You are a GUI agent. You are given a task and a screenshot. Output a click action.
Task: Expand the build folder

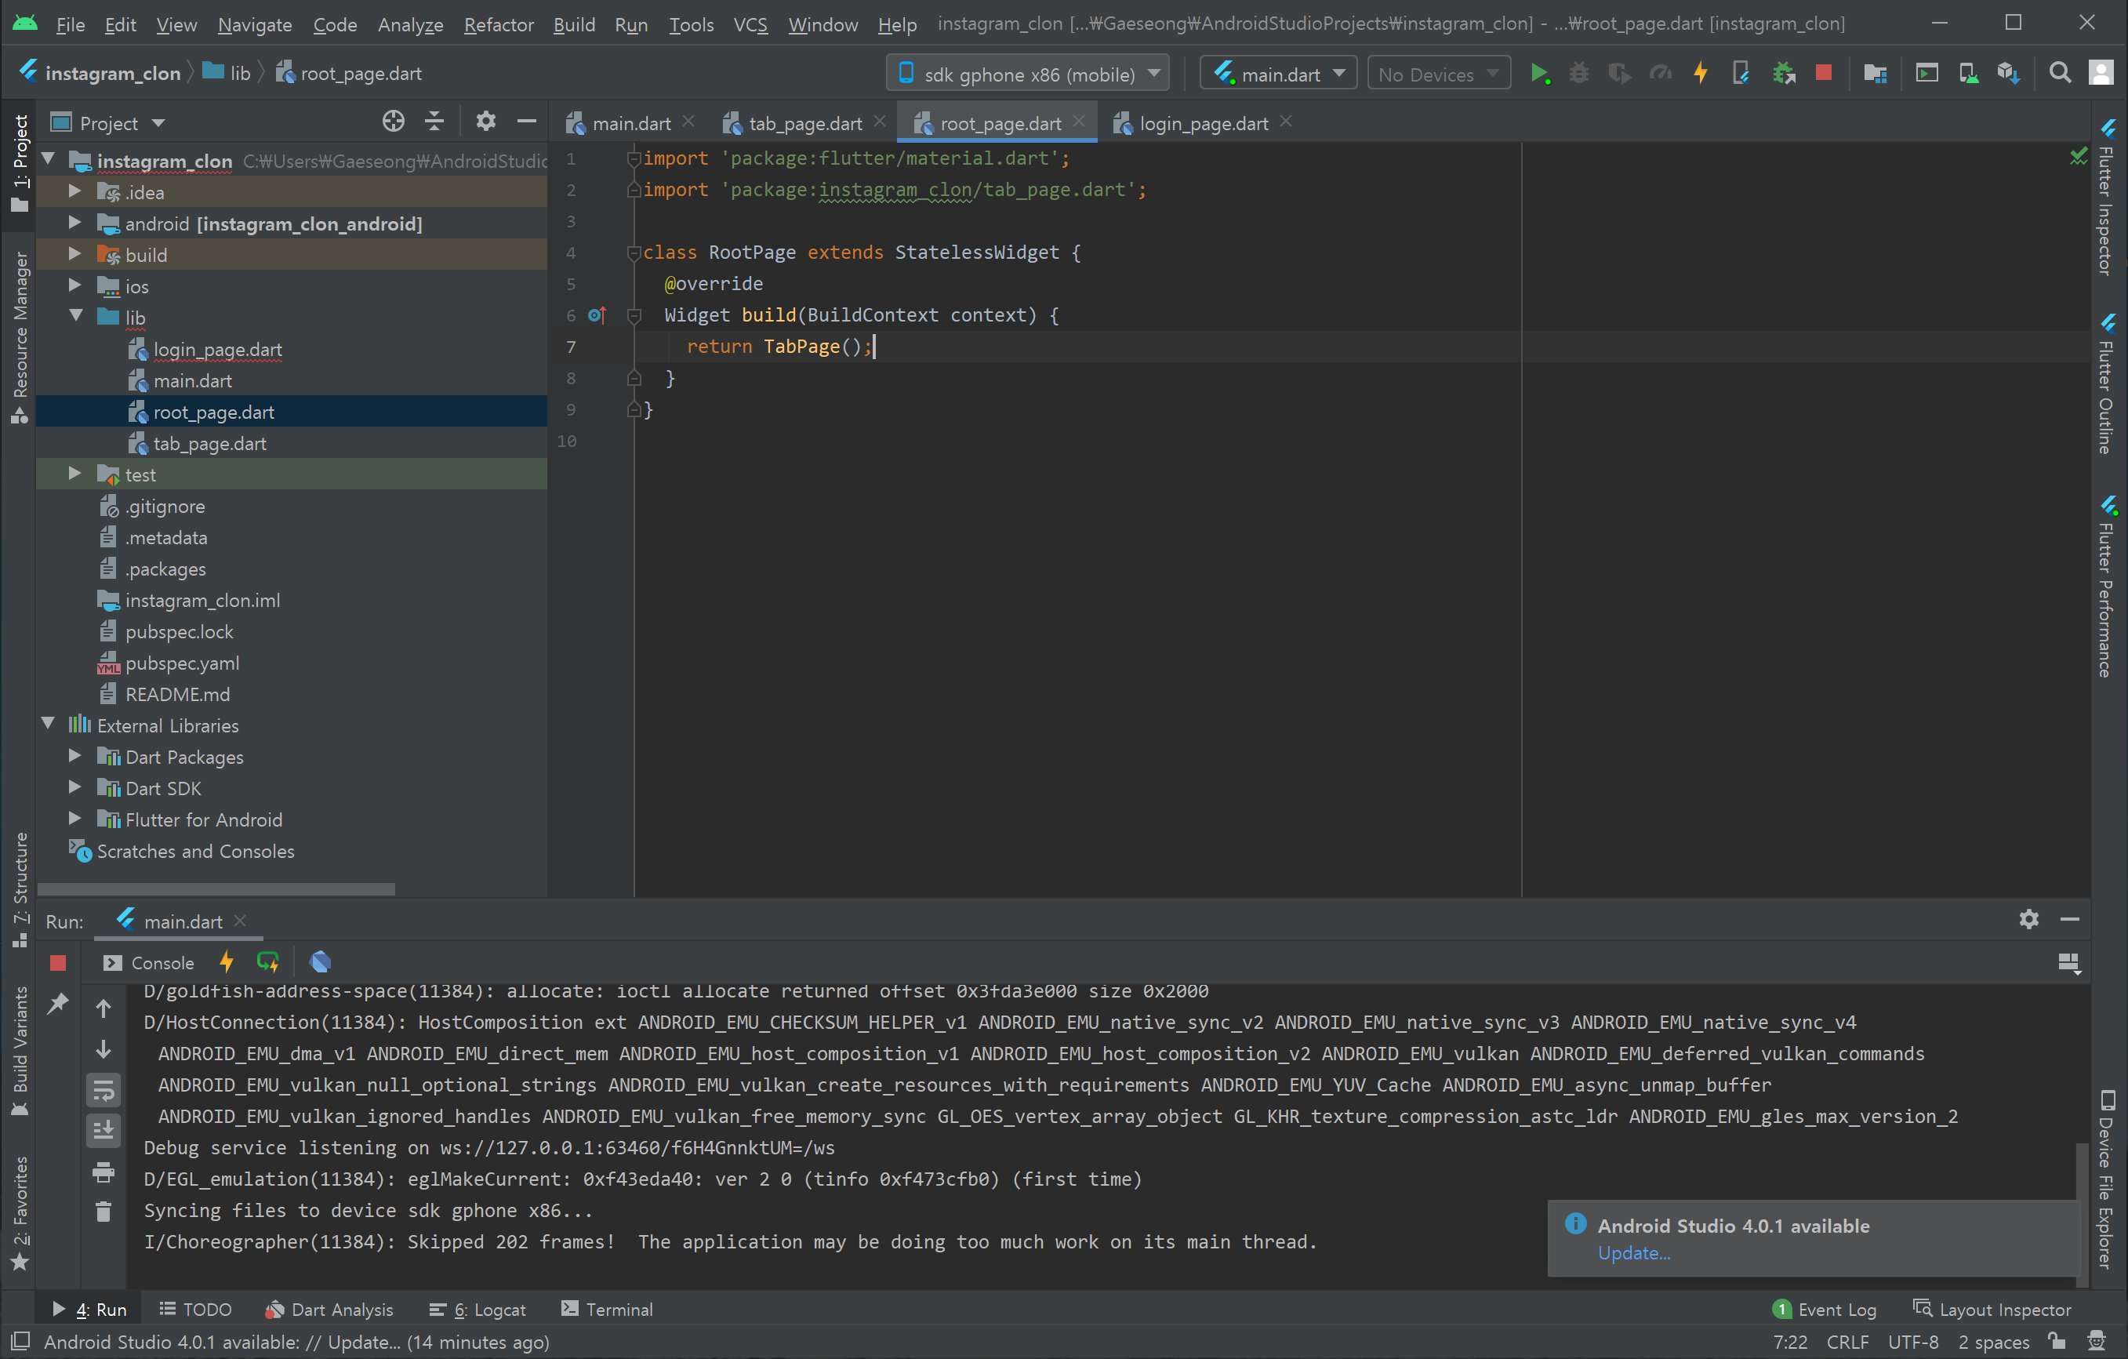click(x=75, y=255)
